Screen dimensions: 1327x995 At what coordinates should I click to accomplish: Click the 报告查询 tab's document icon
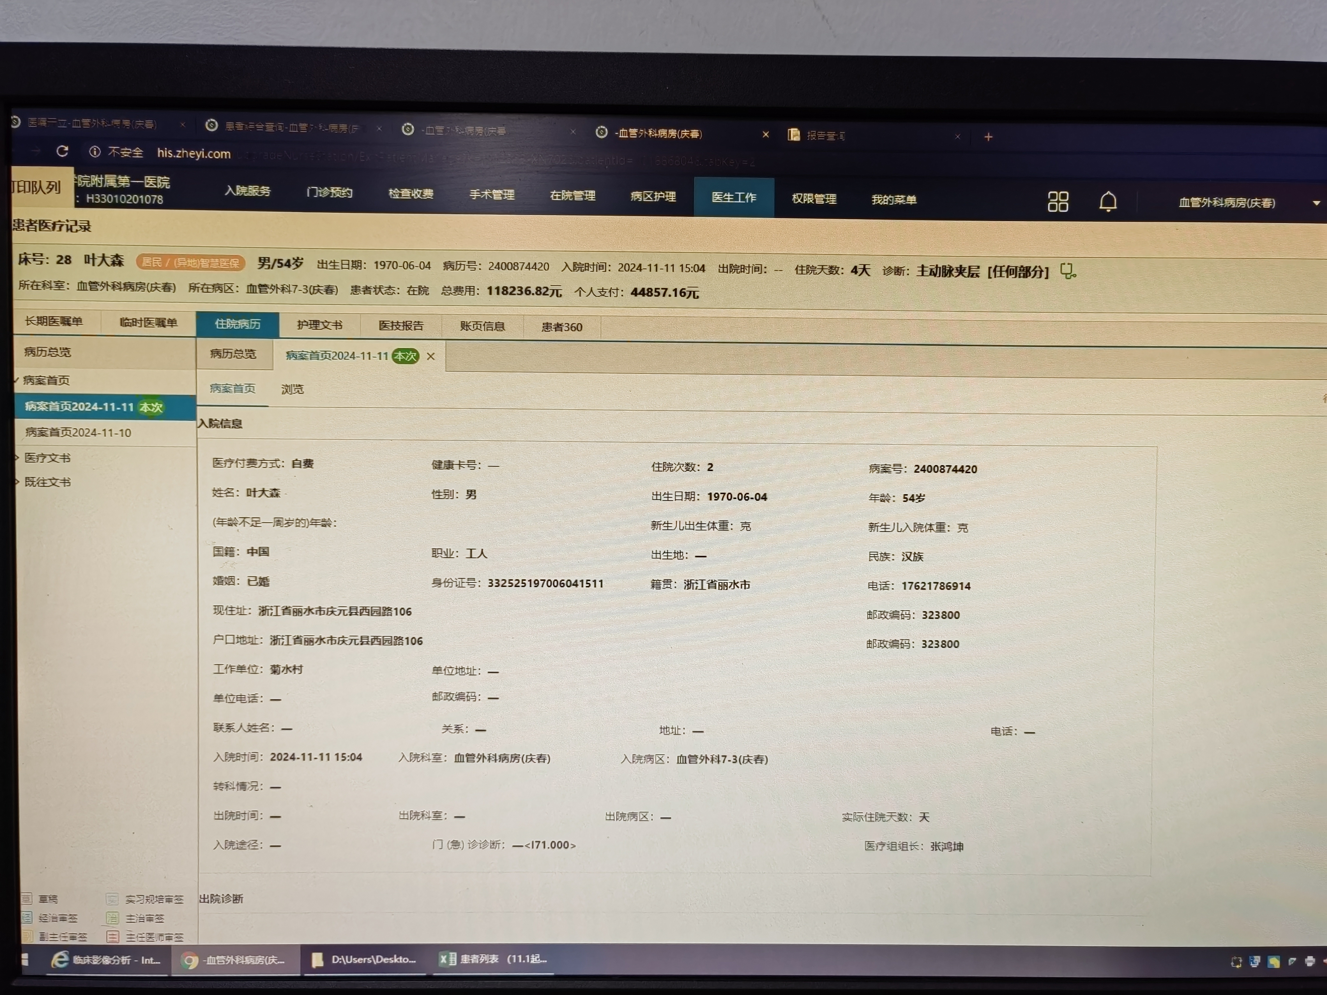coord(794,135)
